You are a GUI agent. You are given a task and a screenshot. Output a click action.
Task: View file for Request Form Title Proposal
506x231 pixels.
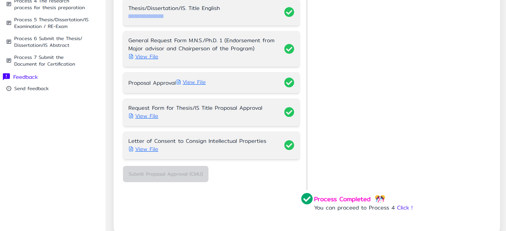click(146, 116)
